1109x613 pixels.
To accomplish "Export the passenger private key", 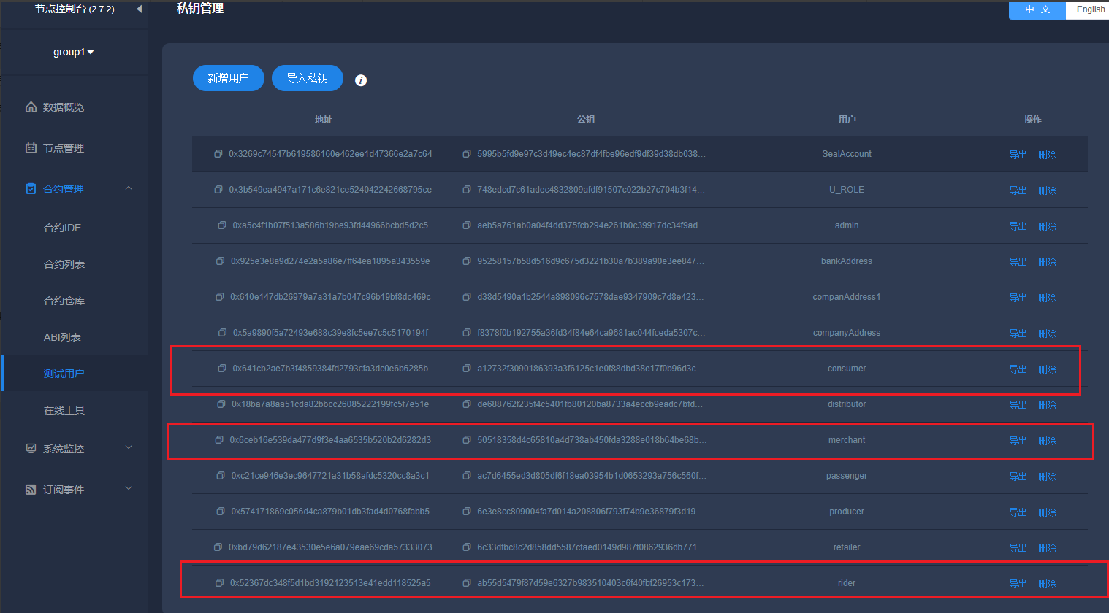I will click(1018, 477).
